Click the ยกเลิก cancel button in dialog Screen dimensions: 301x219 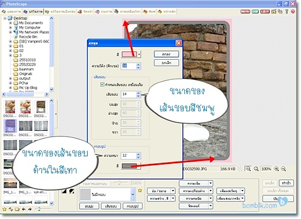point(166,63)
